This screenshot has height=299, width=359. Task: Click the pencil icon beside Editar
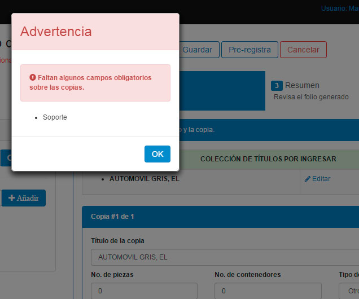[308, 179]
